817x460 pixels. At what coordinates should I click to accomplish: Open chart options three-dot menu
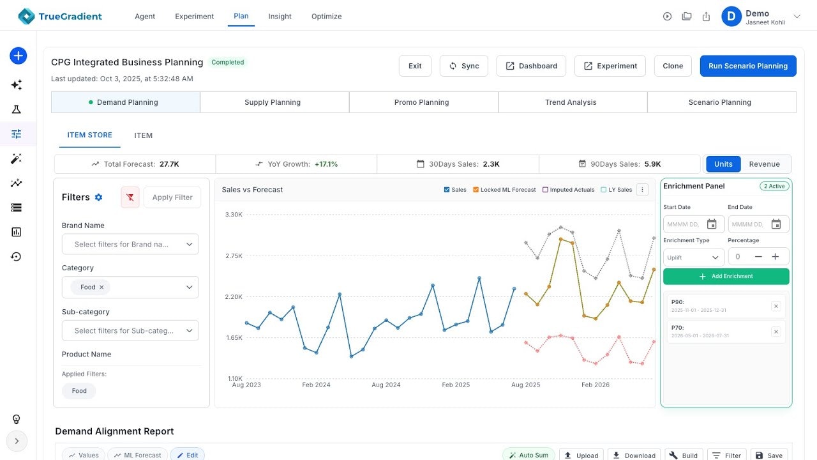pyautogui.click(x=643, y=190)
